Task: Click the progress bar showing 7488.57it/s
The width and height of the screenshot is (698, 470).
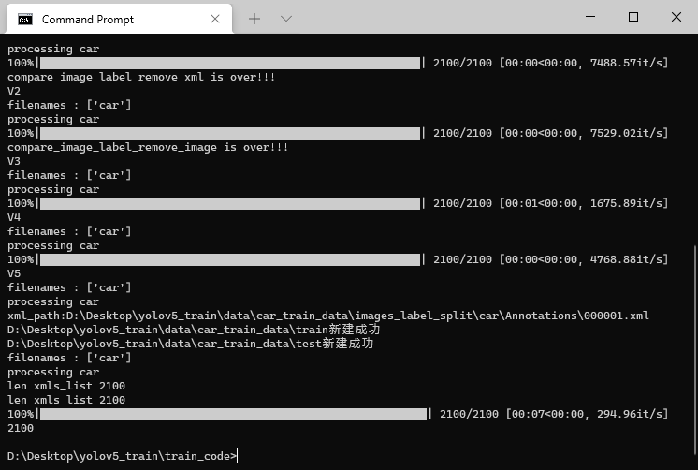Action: [x=229, y=63]
